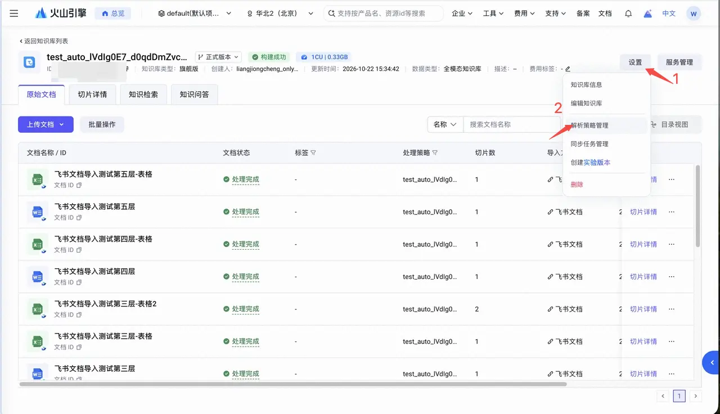Screen dimensions: 720x414
Task: Click the Volcano Engine logo
Action: (x=60, y=13)
